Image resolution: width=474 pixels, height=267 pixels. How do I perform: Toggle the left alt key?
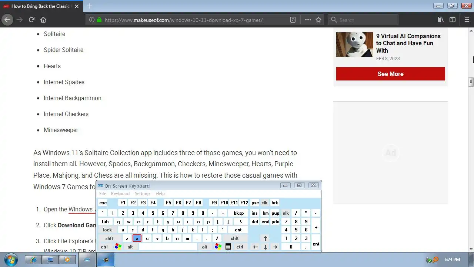coord(130,247)
